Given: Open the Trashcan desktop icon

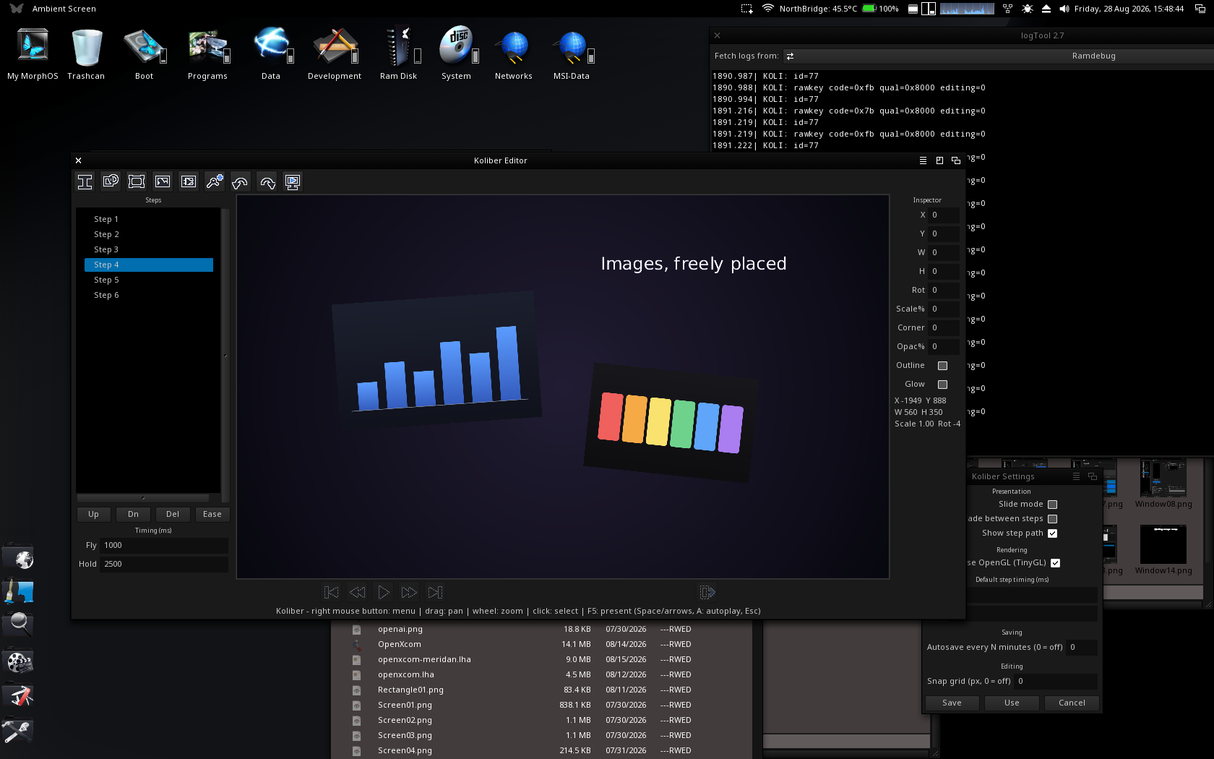Looking at the screenshot, I should pyautogui.click(x=86, y=54).
